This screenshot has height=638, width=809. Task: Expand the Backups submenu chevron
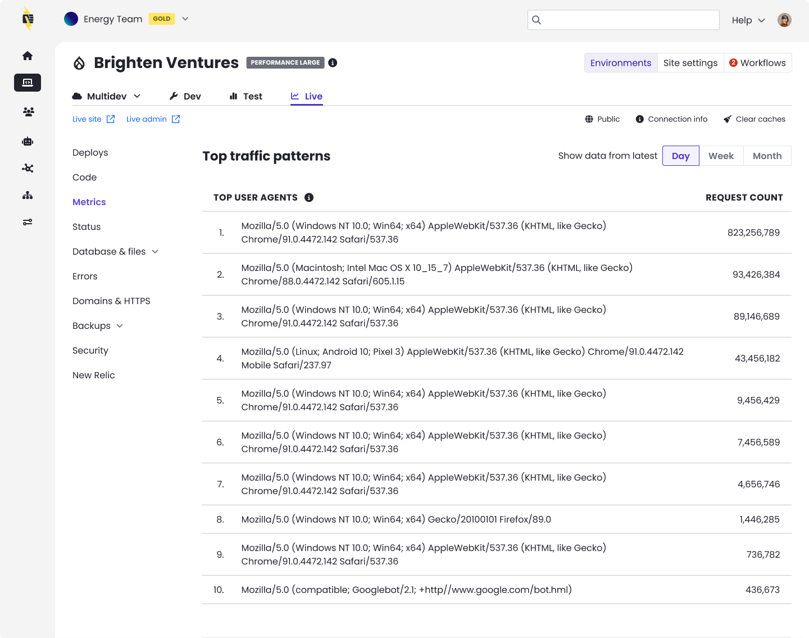(x=120, y=326)
